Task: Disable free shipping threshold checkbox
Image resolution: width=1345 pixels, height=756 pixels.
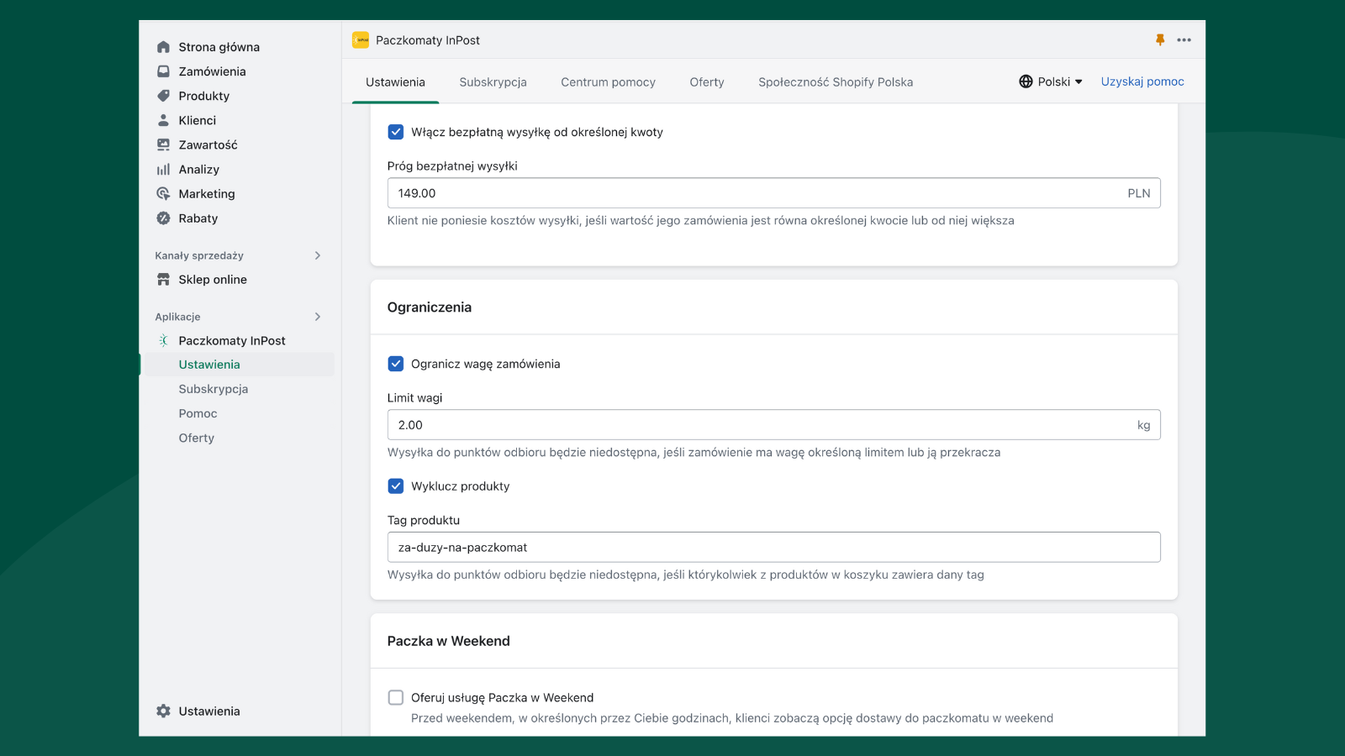Action: pyautogui.click(x=396, y=132)
